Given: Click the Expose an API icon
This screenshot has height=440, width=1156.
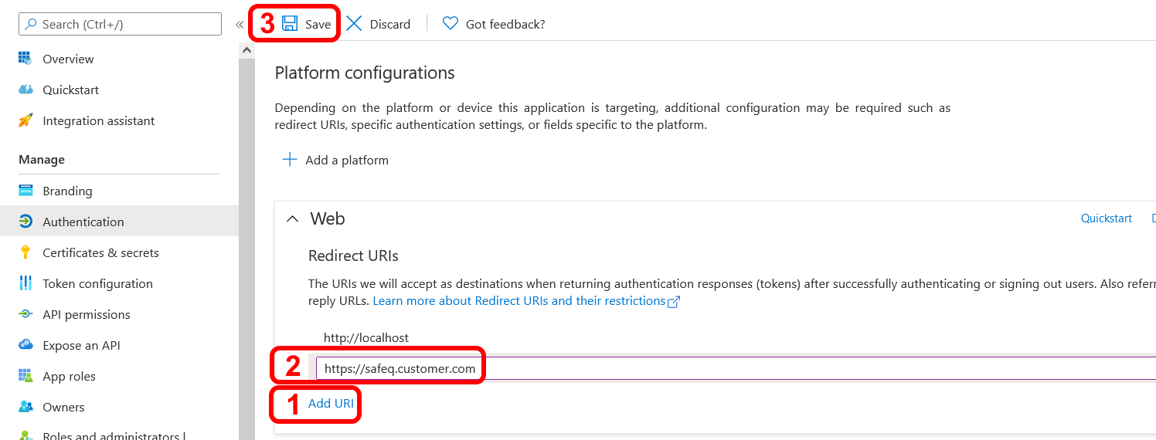Looking at the screenshot, I should pos(25,345).
